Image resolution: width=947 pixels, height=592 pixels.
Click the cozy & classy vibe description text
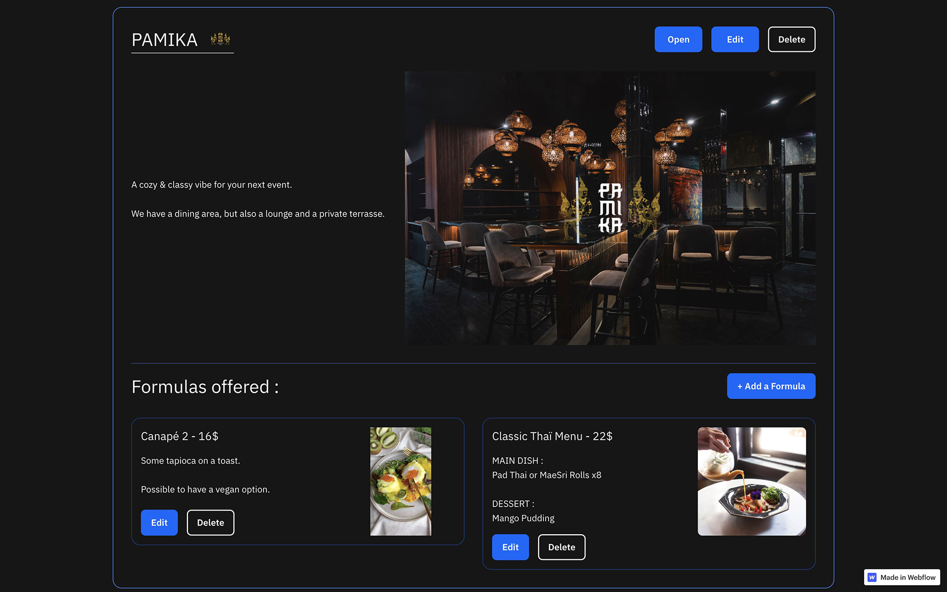(212, 185)
